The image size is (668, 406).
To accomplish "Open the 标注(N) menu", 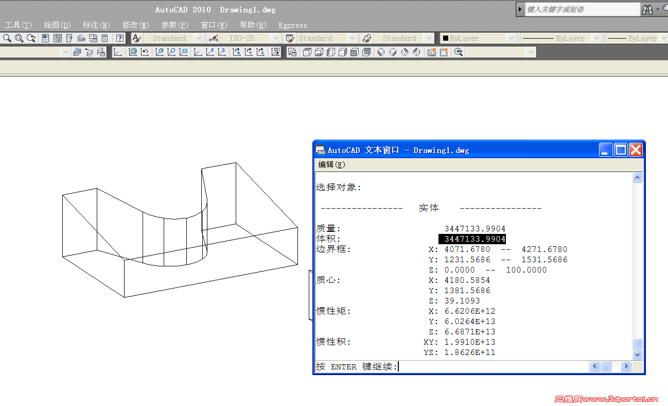I will pos(97,25).
